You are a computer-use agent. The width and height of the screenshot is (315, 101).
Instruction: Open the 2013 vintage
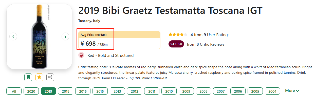(117, 91)
